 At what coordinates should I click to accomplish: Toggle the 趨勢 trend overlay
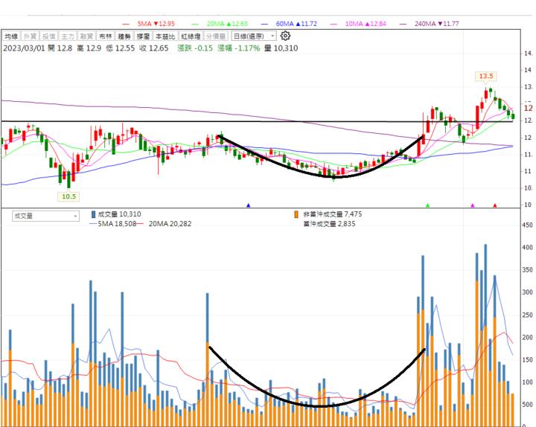[x=124, y=36]
